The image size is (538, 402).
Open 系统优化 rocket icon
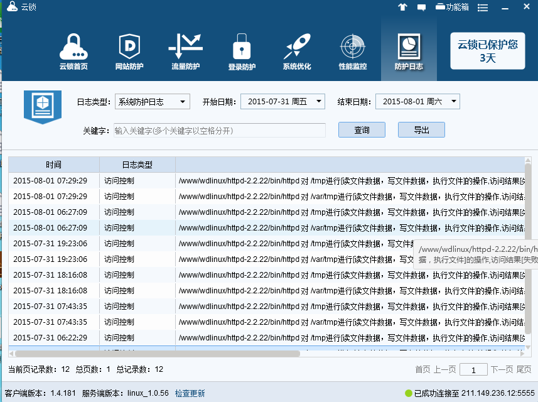297,52
